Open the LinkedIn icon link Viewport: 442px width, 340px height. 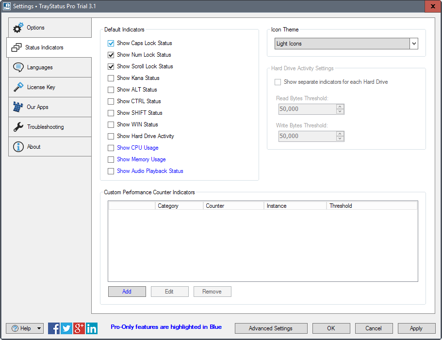tap(92, 328)
